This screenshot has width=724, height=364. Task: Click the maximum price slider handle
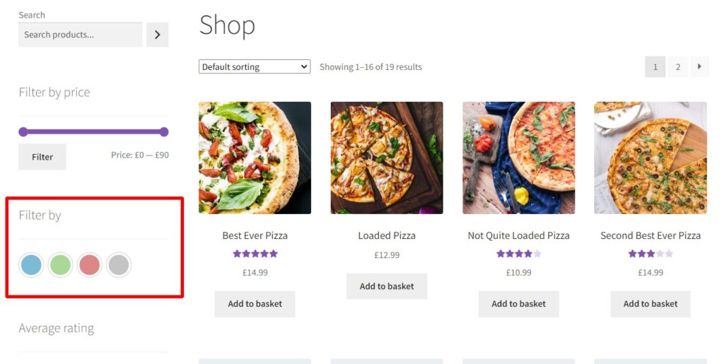point(164,131)
